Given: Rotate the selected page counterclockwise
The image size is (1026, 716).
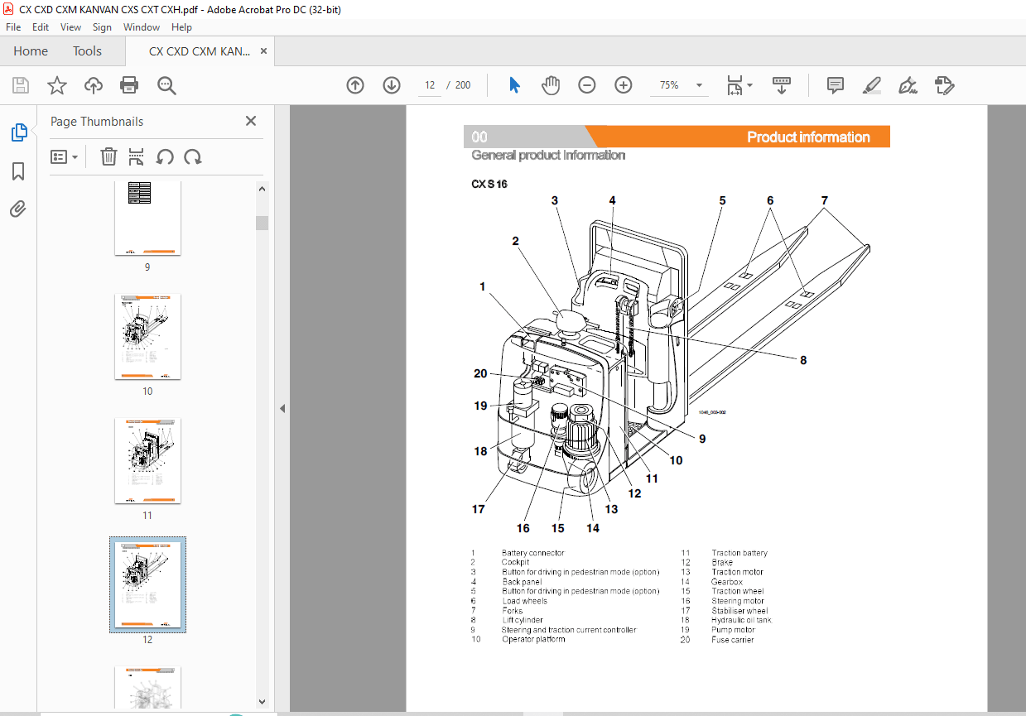Looking at the screenshot, I should [165, 156].
